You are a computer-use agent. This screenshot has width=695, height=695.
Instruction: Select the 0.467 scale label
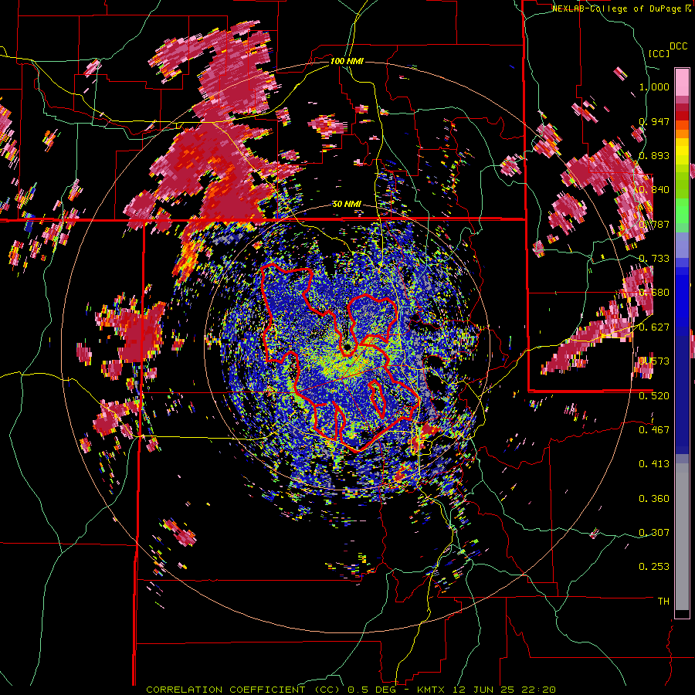pos(654,429)
